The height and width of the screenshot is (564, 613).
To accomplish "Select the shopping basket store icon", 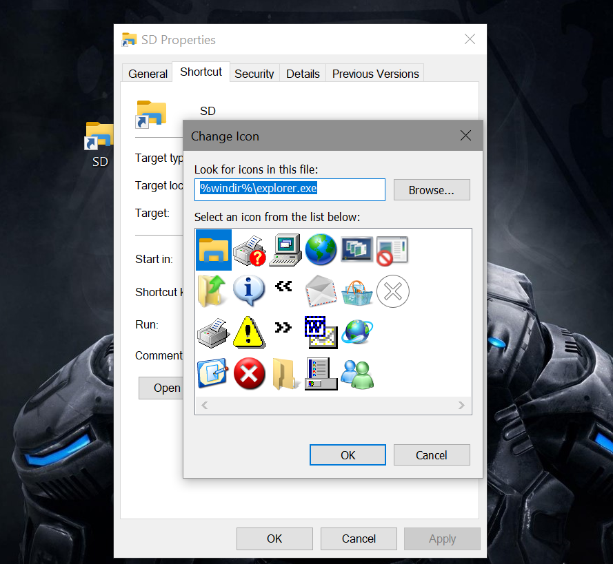I will click(x=356, y=293).
